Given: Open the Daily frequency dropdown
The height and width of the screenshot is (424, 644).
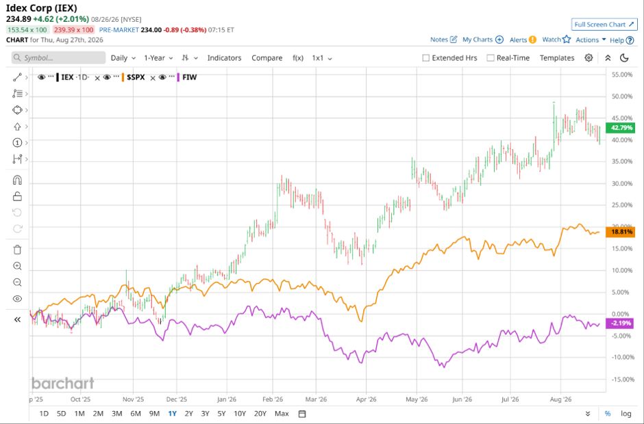Looking at the screenshot, I should click(123, 58).
